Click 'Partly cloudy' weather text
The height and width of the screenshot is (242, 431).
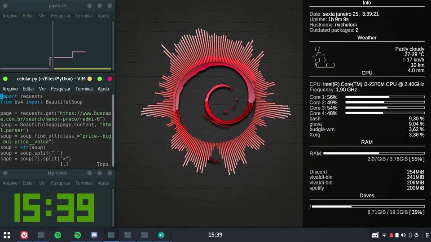(x=409, y=49)
